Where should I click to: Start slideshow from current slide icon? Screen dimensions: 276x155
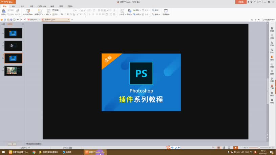click(x=28, y=11)
